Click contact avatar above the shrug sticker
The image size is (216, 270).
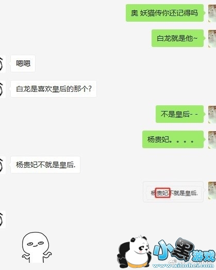point(3,219)
